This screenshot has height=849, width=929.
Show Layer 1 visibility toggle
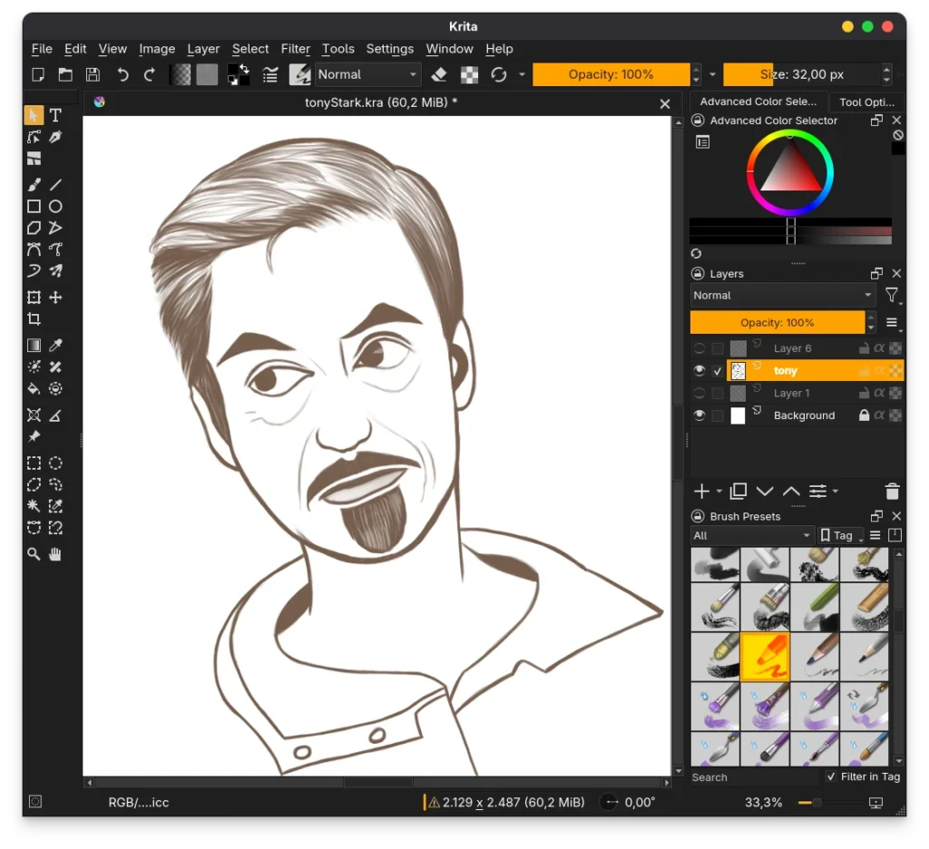pyautogui.click(x=699, y=393)
